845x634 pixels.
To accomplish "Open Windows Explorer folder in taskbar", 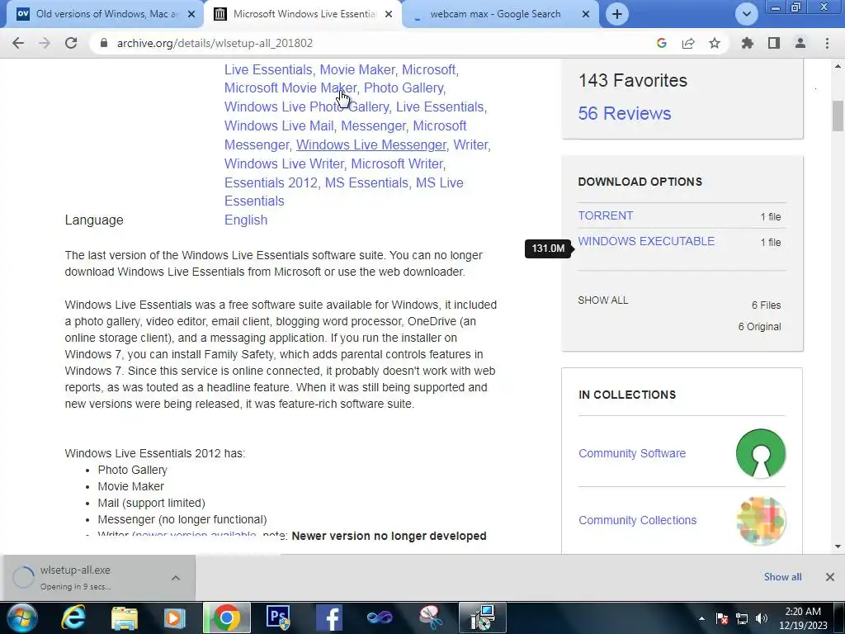I will click(x=125, y=617).
